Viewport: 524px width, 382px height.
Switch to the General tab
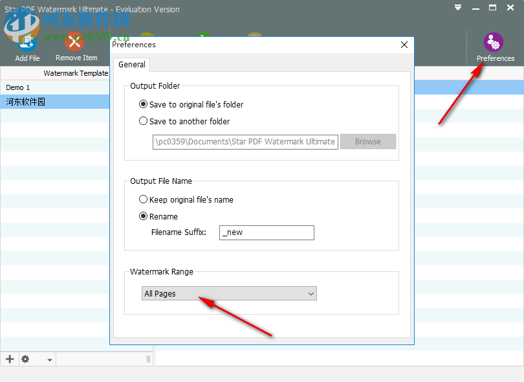[132, 65]
